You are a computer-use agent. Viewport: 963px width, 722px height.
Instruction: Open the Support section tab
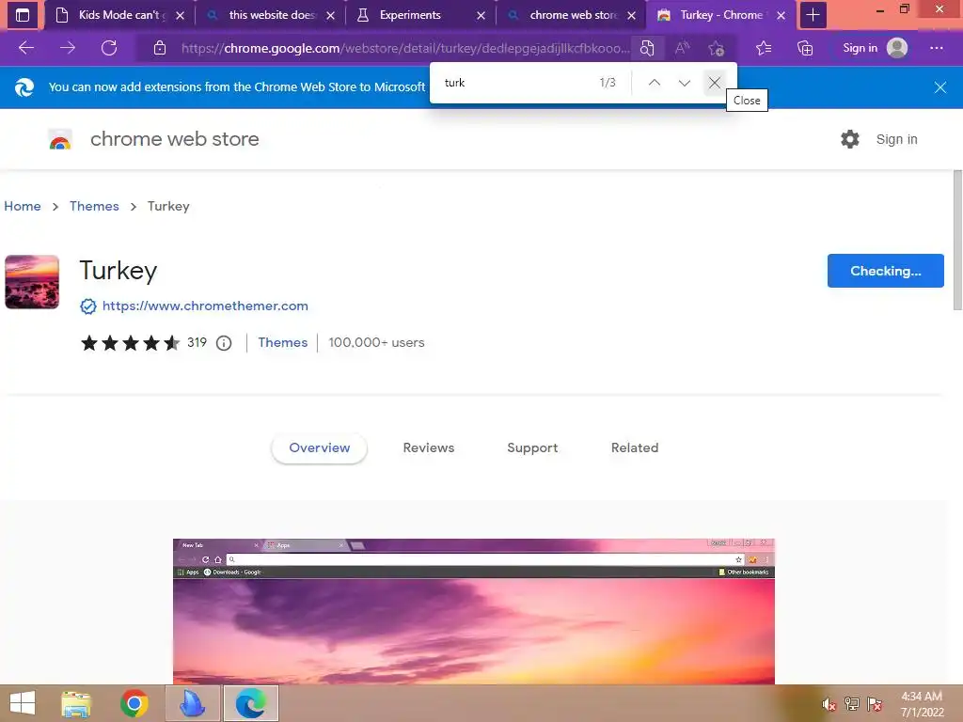pos(532,448)
